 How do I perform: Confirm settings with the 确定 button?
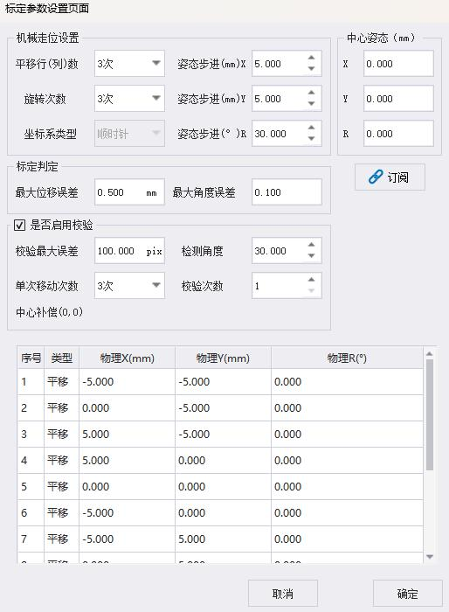point(408,594)
